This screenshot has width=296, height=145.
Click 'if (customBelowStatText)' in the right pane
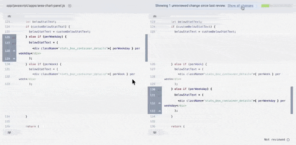tap(192, 27)
